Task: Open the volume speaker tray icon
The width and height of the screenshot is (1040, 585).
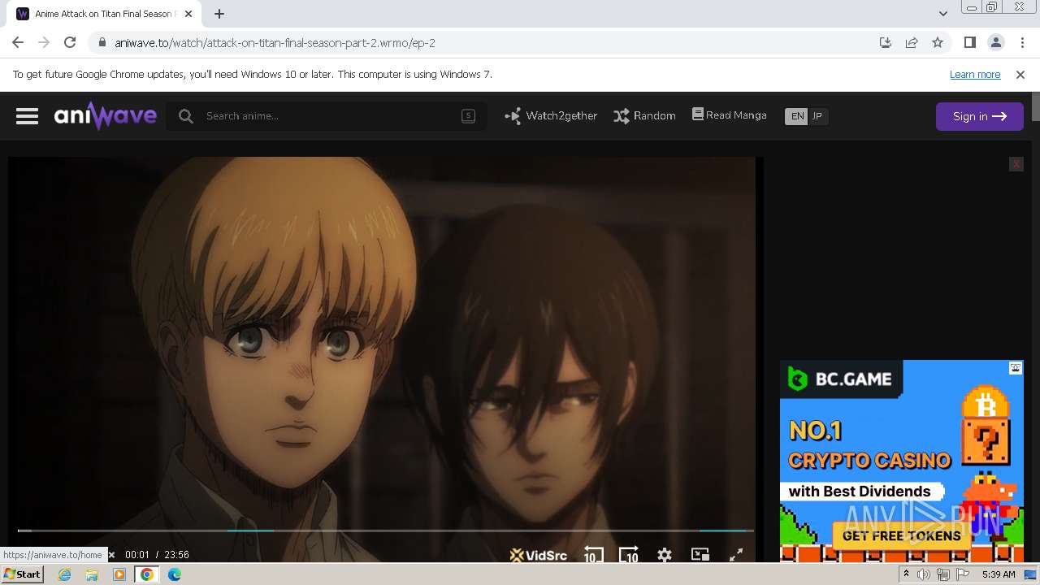Action: pyautogui.click(x=924, y=574)
